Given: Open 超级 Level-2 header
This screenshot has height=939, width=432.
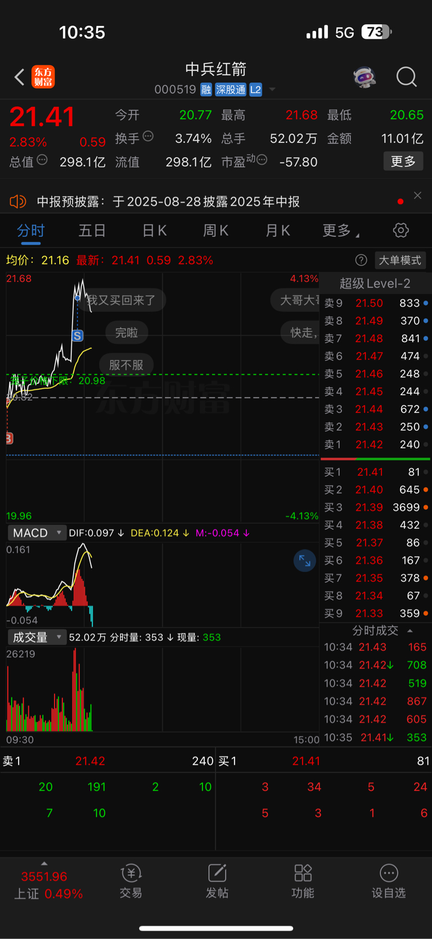Looking at the screenshot, I should pyautogui.click(x=375, y=284).
